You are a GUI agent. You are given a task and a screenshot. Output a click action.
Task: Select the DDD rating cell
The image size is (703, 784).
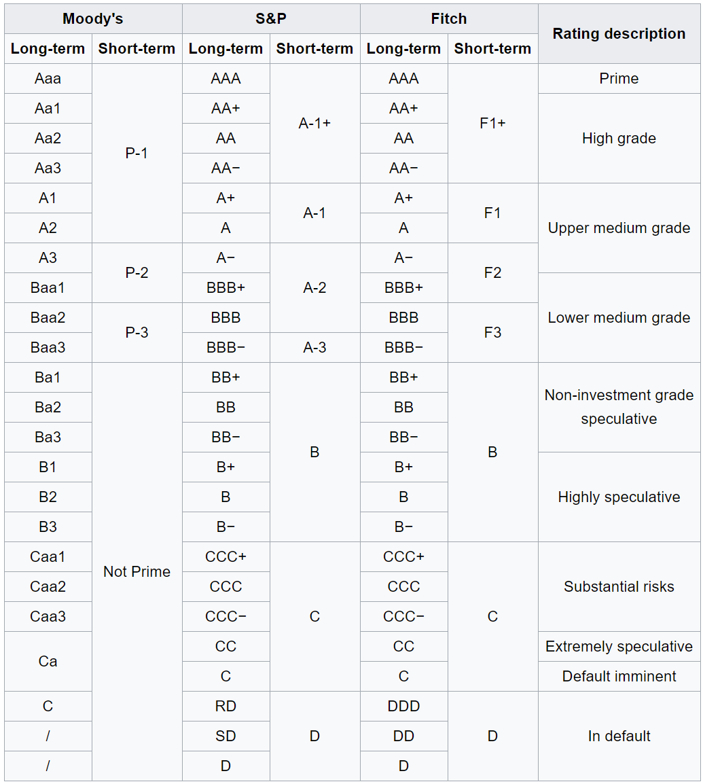[404, 707]
